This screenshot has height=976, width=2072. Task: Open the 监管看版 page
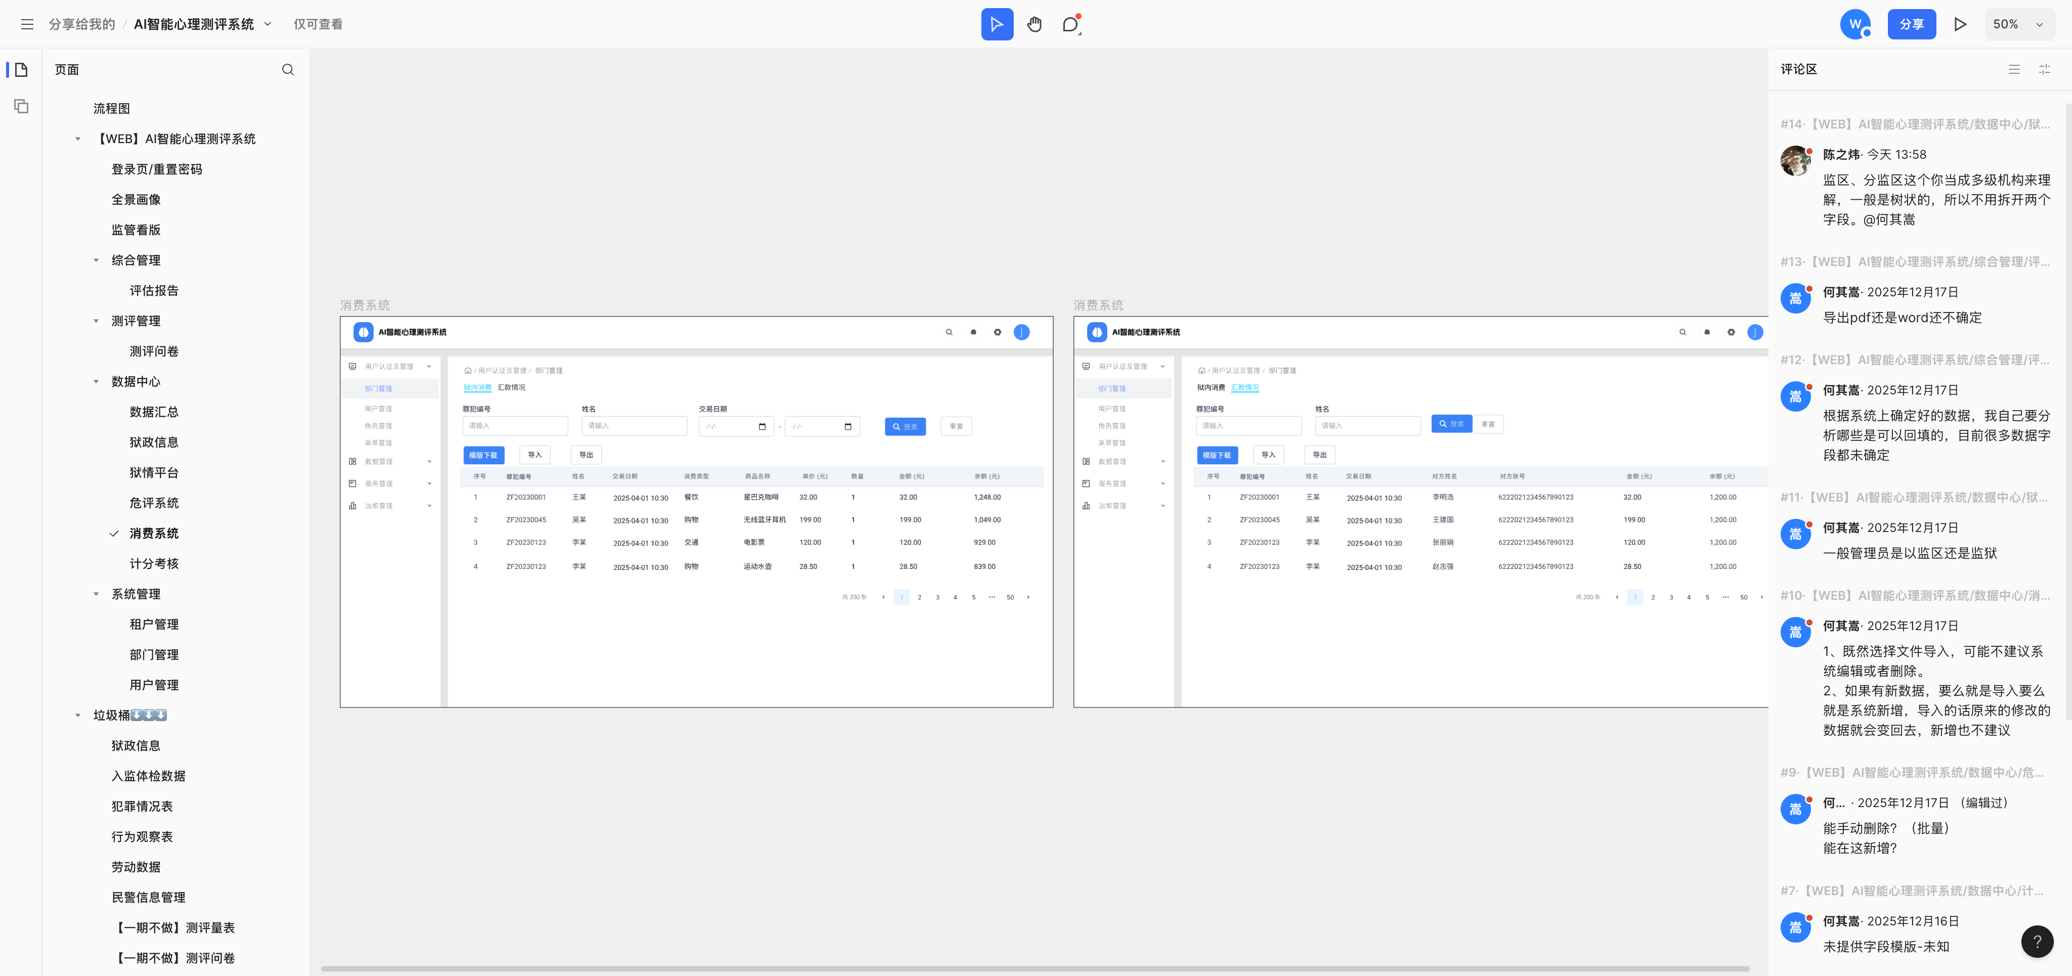pos(136,230)
